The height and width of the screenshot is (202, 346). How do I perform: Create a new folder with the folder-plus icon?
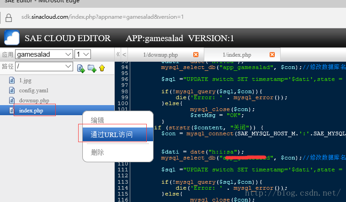click(x=92, y=69)
